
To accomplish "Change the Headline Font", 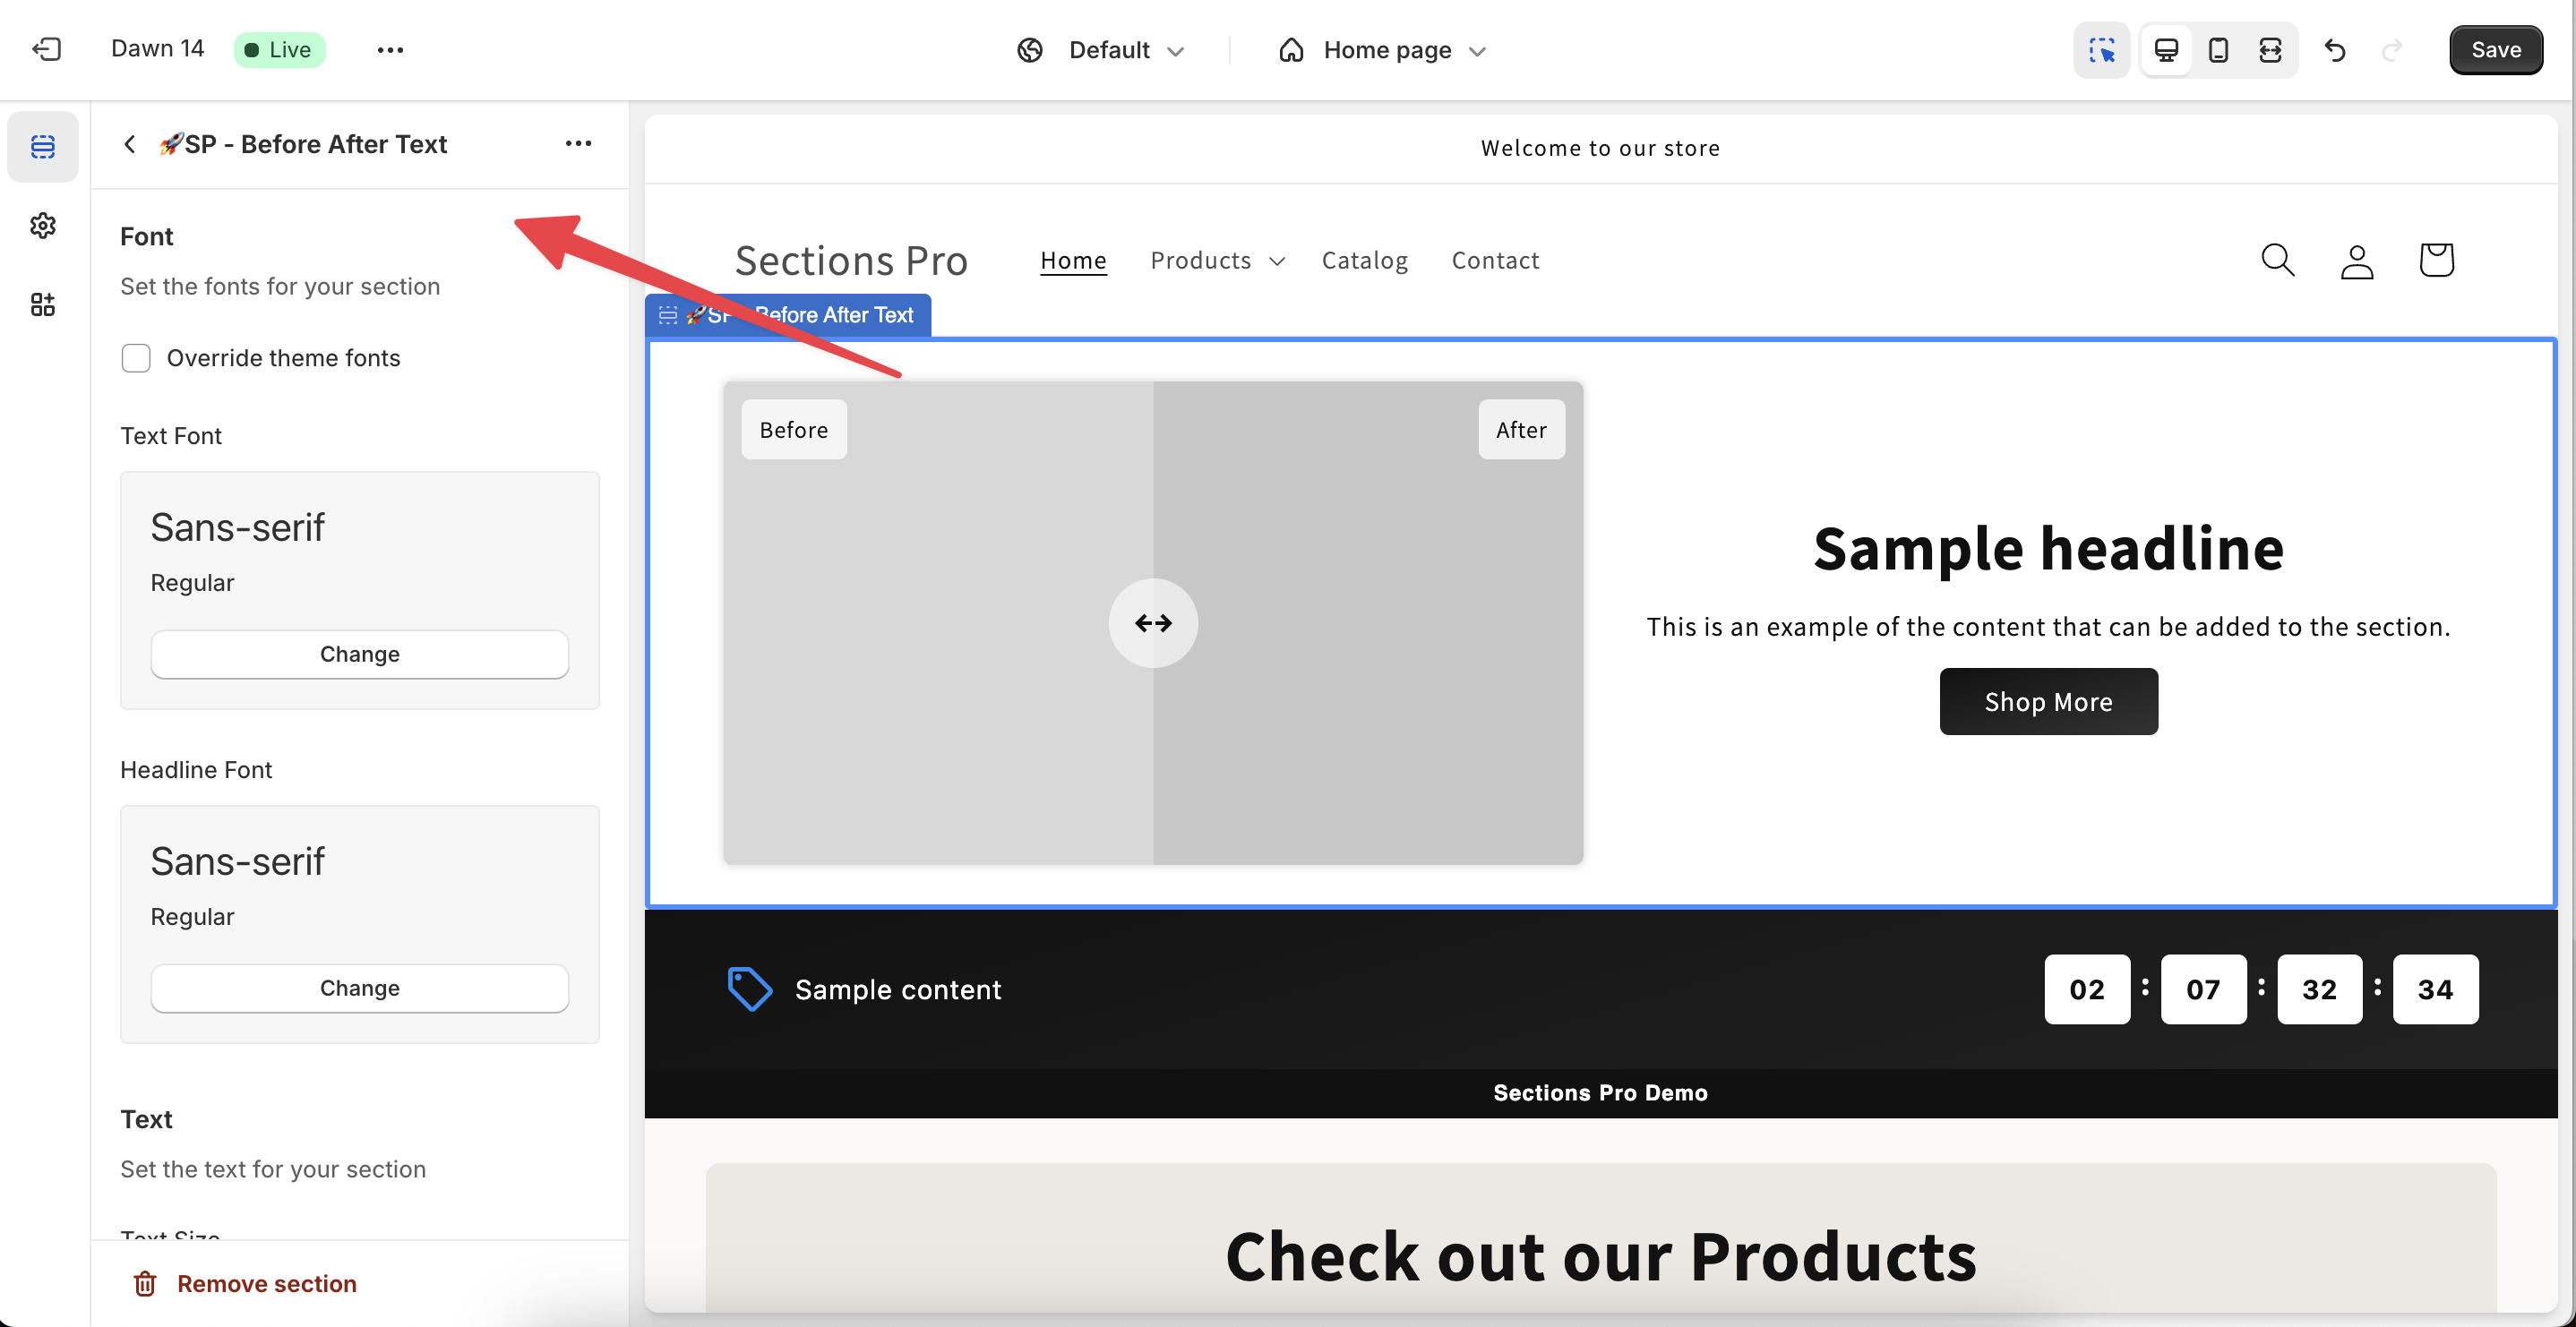I will 359,987.
